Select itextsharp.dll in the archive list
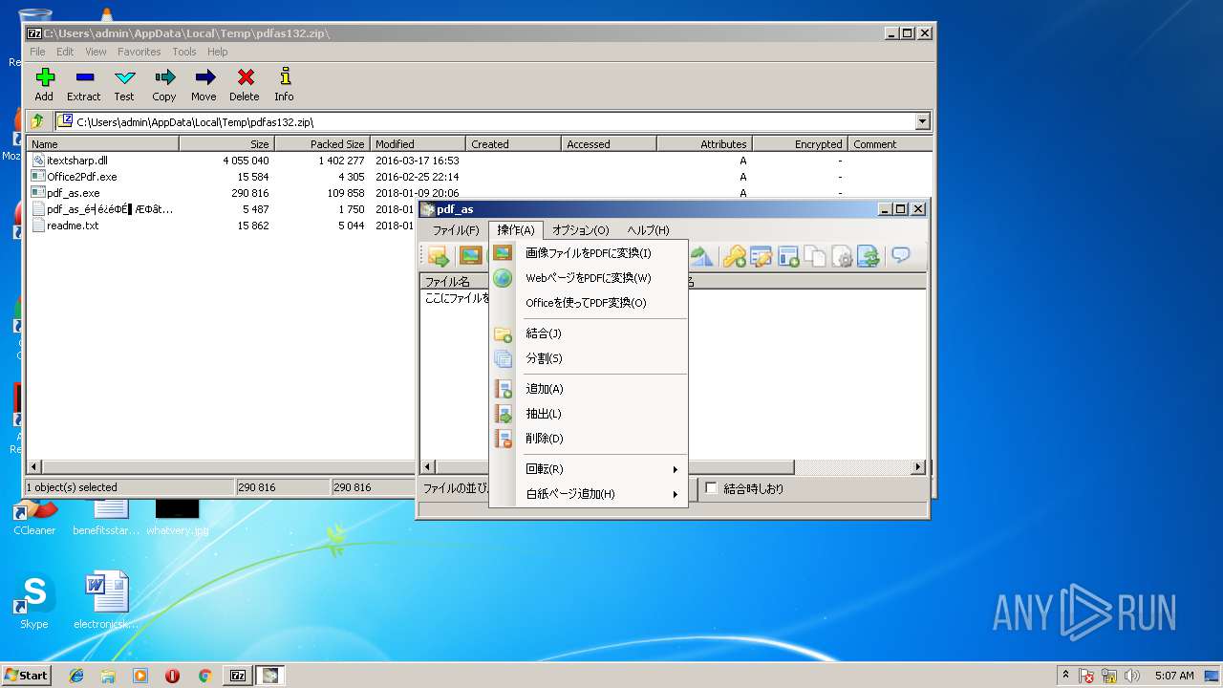The image size is (1223, 688). [x=76, y=161]
